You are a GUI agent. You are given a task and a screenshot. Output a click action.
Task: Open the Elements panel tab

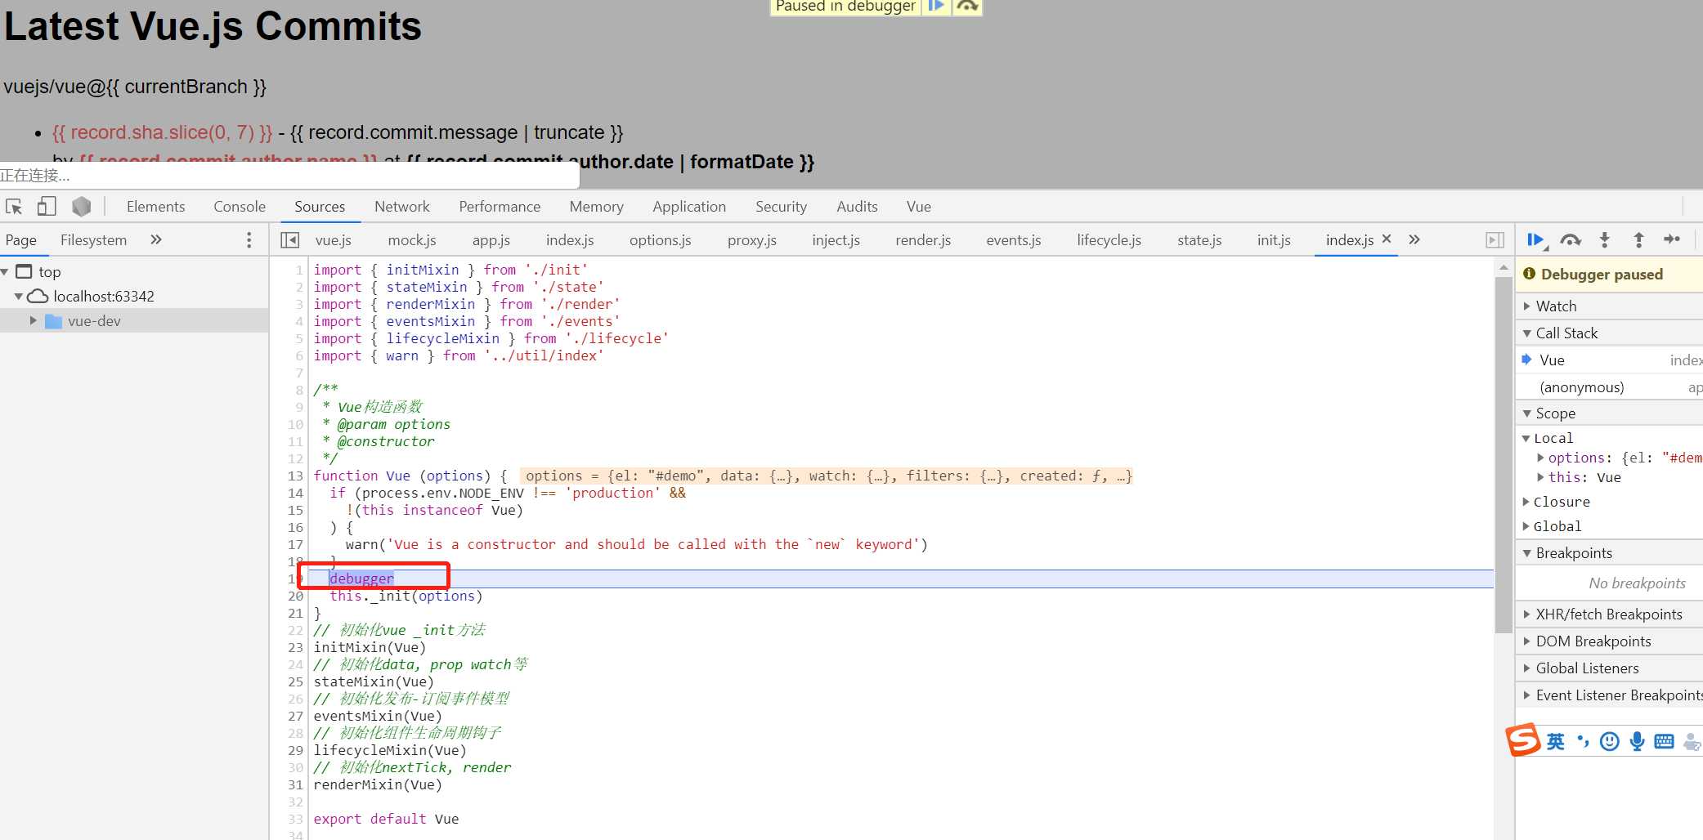click(156, 207)
